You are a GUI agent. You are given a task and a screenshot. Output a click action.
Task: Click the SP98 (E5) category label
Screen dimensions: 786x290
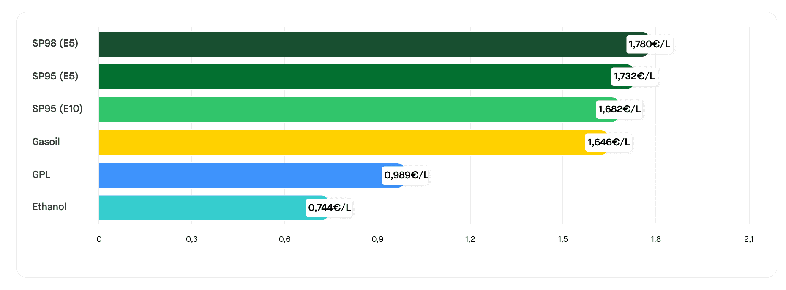[x=55, y=44]
